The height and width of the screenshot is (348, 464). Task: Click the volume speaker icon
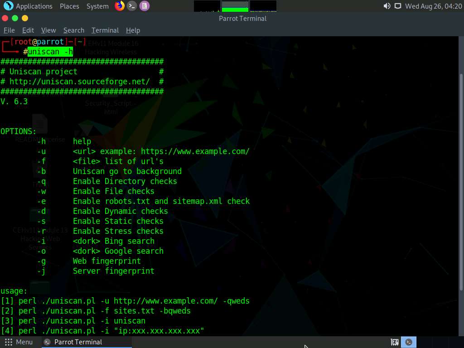[387, 6]
